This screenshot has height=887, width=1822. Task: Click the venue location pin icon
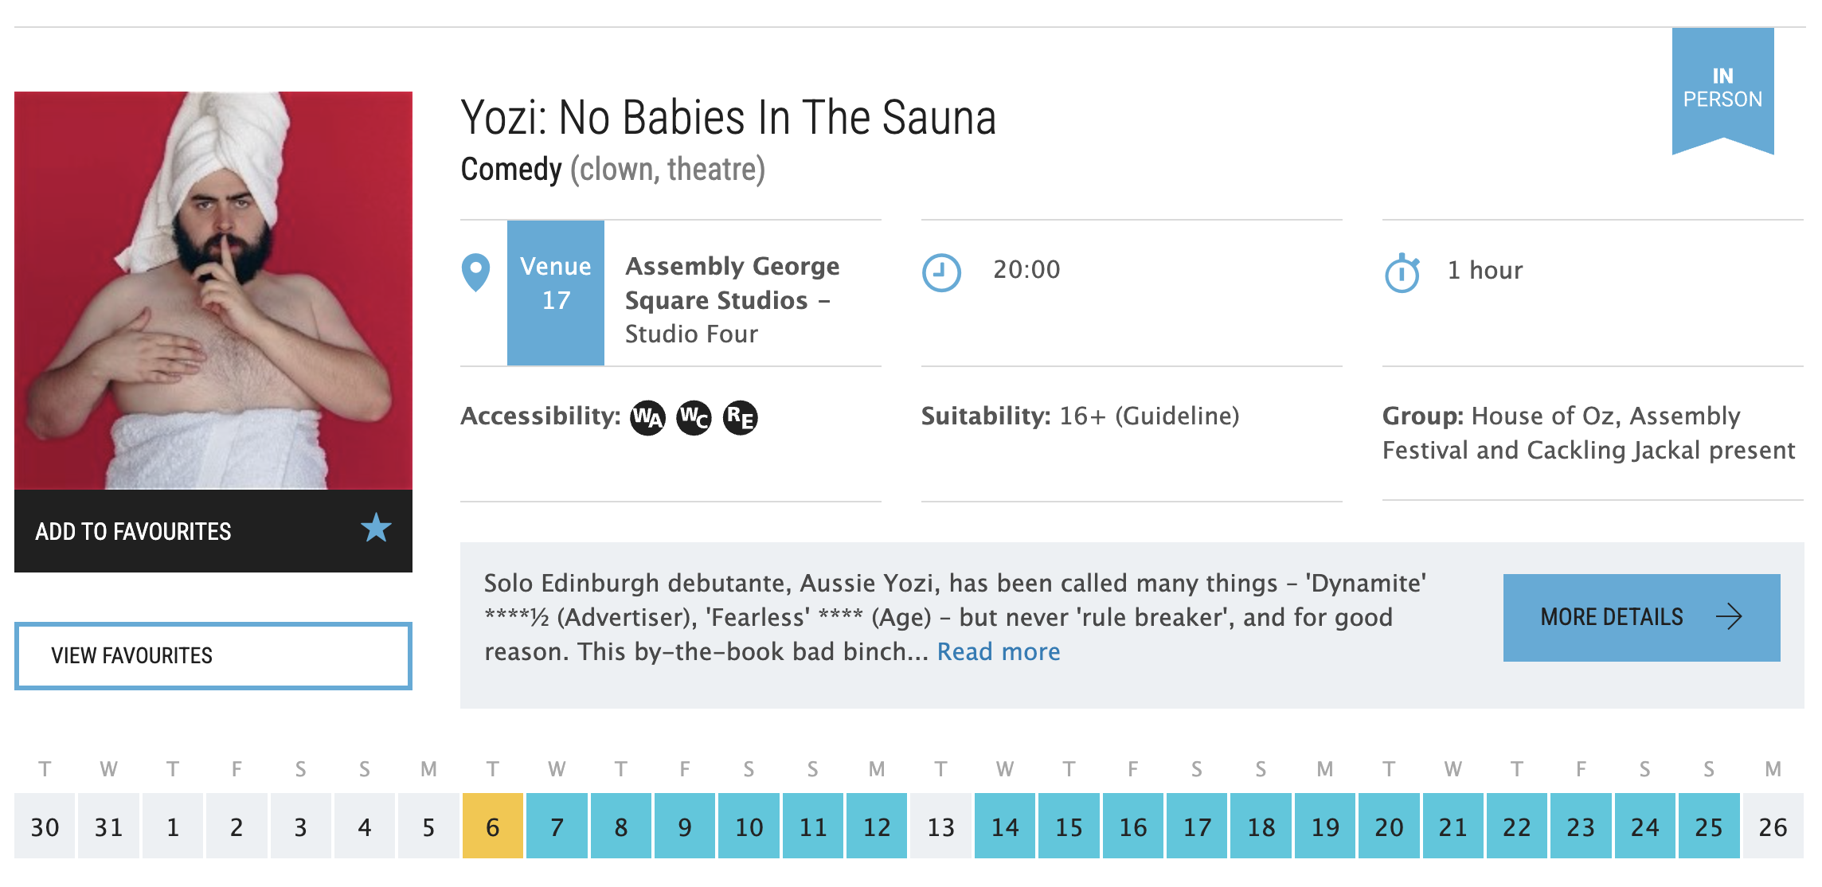[x=475, y=272]
